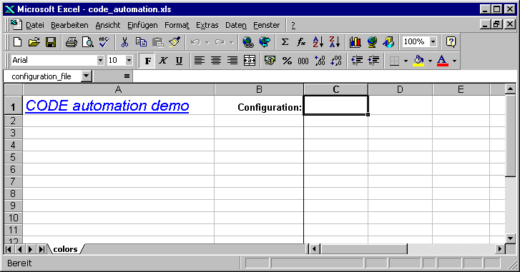Open the function wizard fx icon

301,42
